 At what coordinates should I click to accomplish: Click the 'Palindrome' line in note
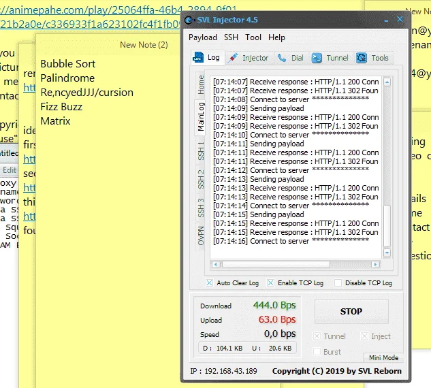pyautogui.click(x=67, y=78)
